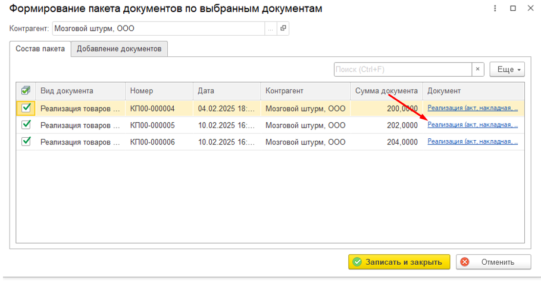The height and width of the screenshot is (285, 541).
Task: Click the select-all checkmark icon in table header
Action: click(x=26, y=91)
